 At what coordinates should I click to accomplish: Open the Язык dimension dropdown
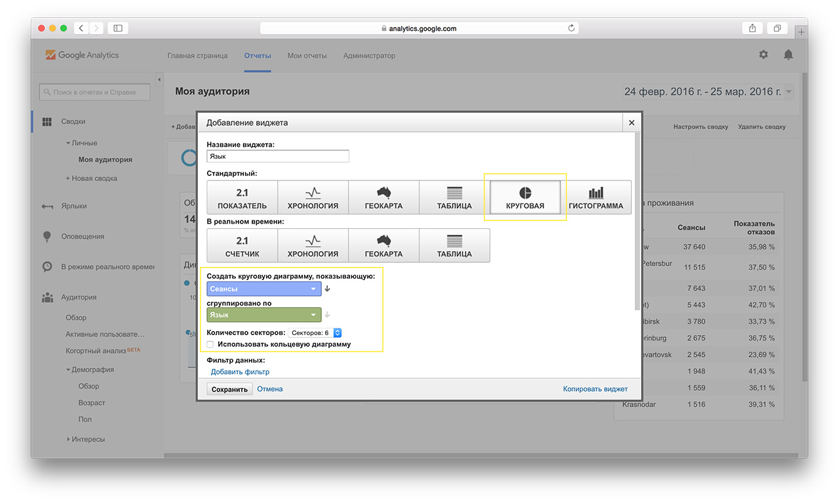(x=263, y=315)
